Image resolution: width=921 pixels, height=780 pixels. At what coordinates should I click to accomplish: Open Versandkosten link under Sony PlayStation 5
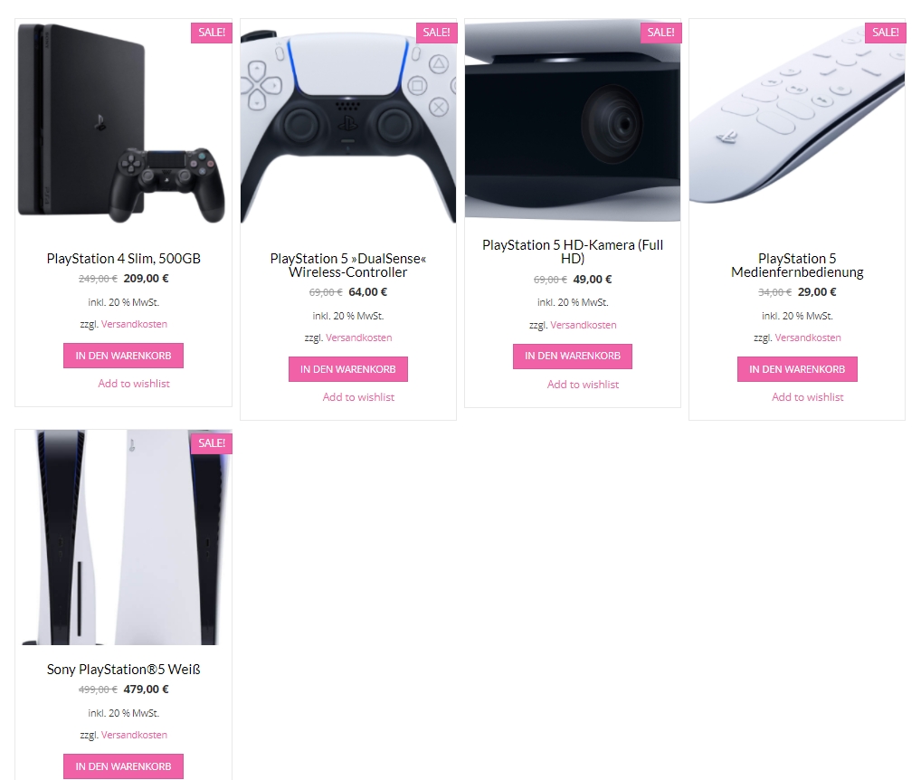click(x=134, y=735)
